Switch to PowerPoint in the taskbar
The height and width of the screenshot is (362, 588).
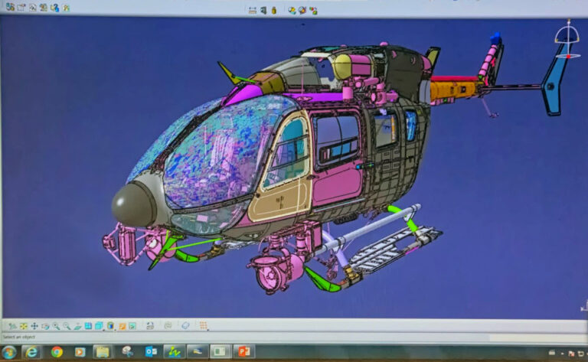[x=244, y=351]
